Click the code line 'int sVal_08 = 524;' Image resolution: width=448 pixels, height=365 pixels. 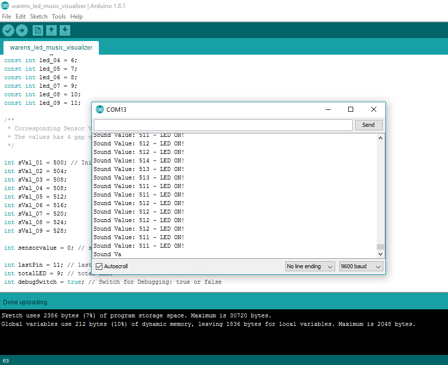click(x=35, y=222)
